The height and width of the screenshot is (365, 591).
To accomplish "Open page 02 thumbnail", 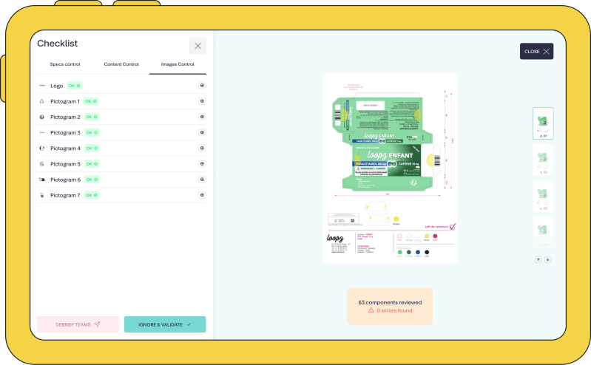I will [x=543, y=160].
